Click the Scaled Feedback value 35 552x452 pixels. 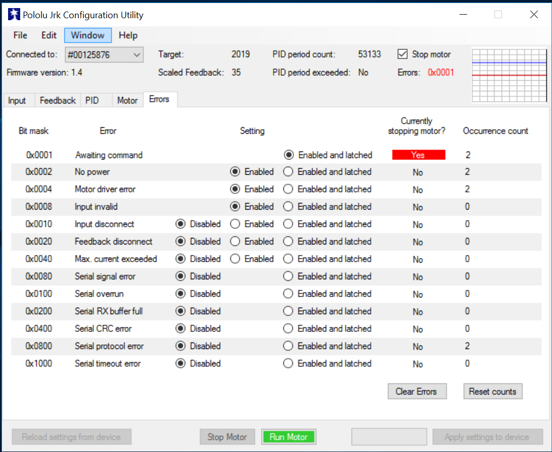point(236,73)
